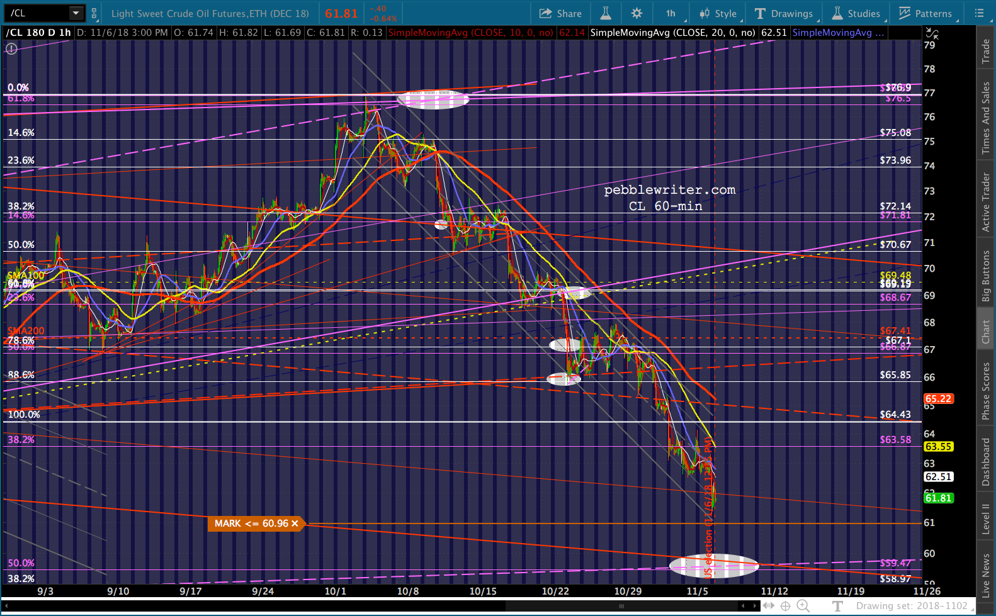Click the 61.81 last price in header

click(x=341, y=13)
